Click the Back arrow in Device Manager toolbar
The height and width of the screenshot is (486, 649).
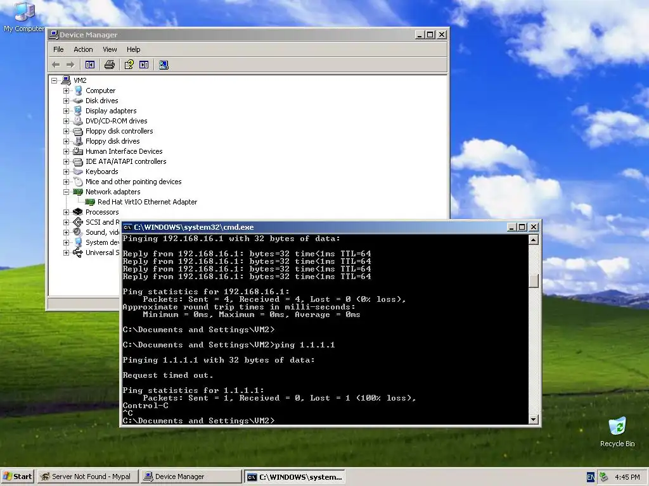coord(56,65)
